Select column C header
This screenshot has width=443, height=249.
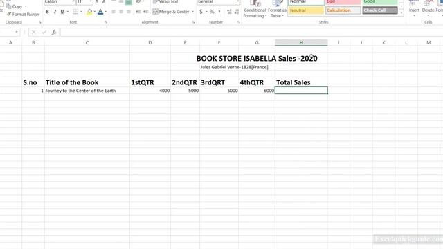coord(87,43)
